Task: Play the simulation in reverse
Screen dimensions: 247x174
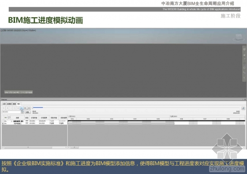Action: point(11,108)
